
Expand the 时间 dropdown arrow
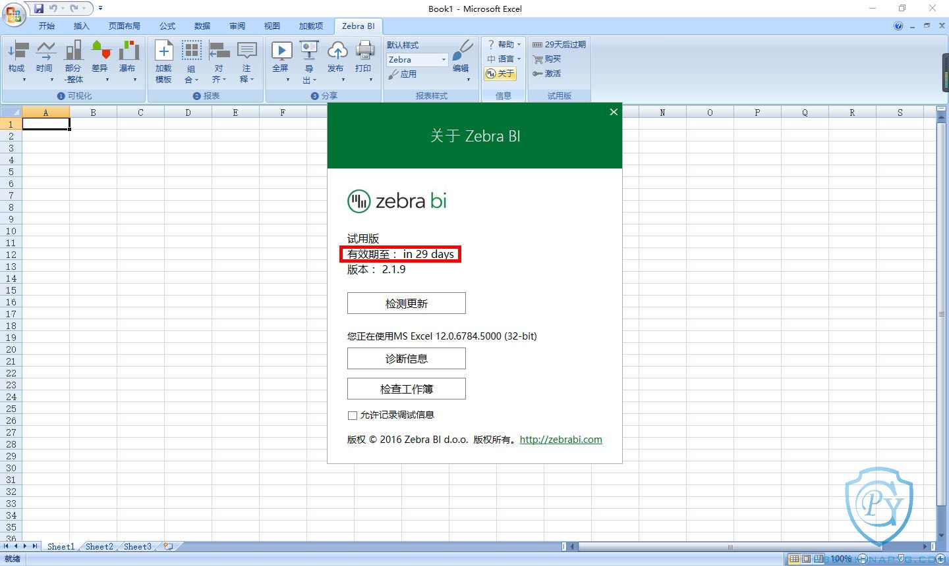pos(51,80)
